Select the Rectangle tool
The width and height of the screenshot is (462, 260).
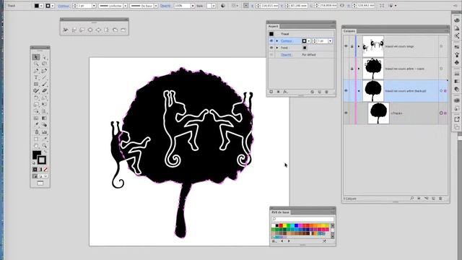click(36, 84)
